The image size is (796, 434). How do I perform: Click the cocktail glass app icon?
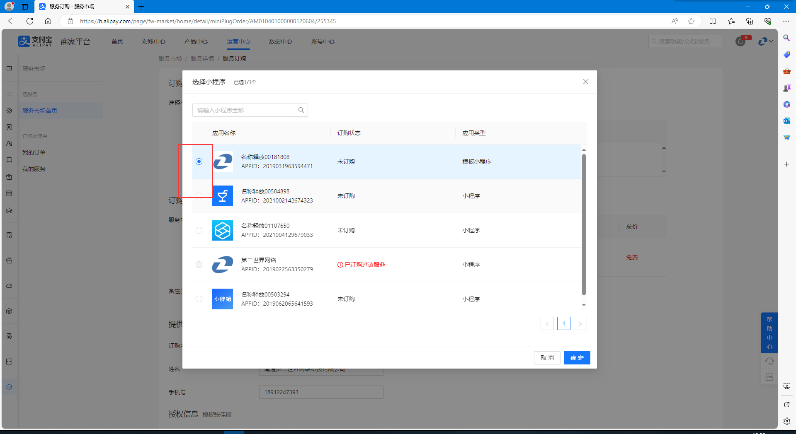click(223, 196)
